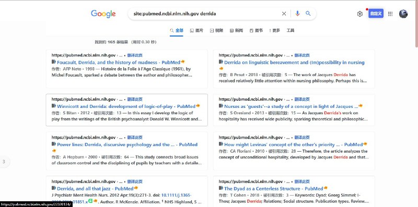Open Nurses as 'guests' study result
The width and height of the screenshot is (418, 207).
(291, 106)
